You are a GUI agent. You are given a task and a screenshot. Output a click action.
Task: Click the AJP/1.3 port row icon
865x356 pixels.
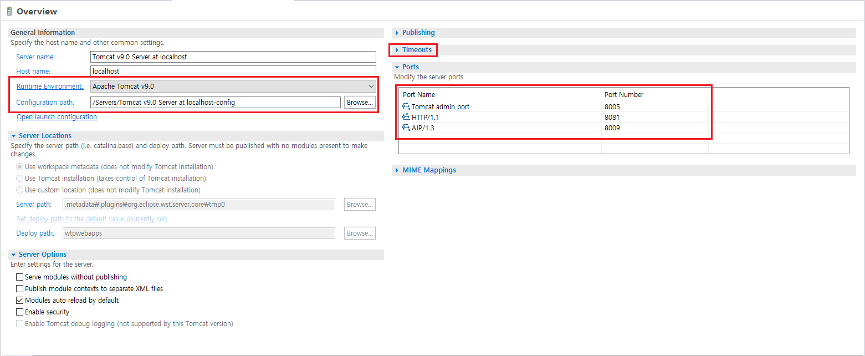[x=406, y=128]
